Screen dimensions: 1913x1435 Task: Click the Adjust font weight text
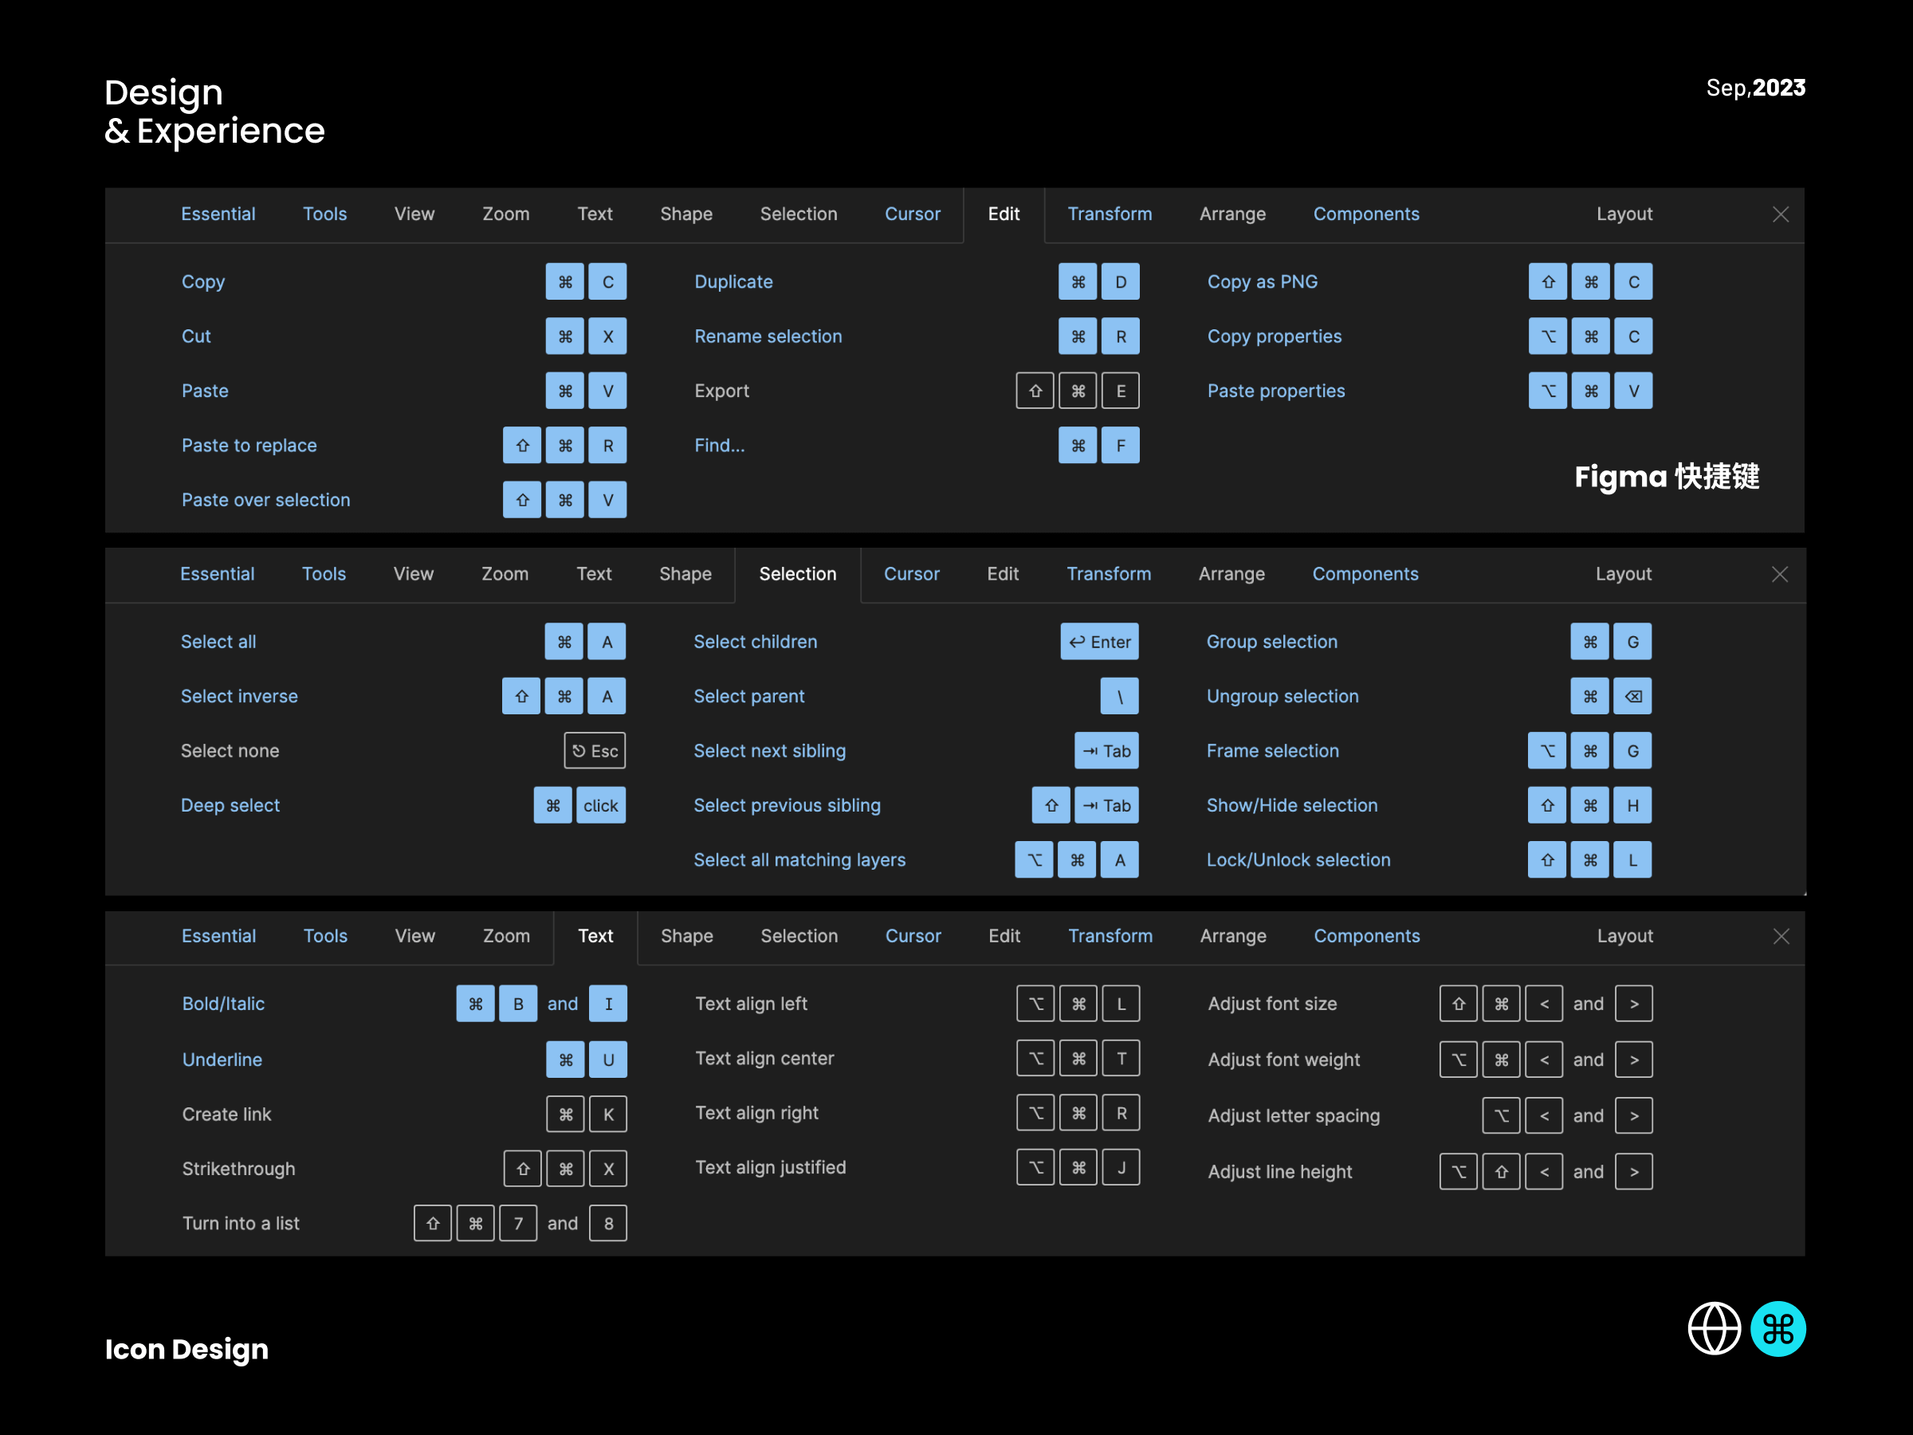pos(1283,1060)
